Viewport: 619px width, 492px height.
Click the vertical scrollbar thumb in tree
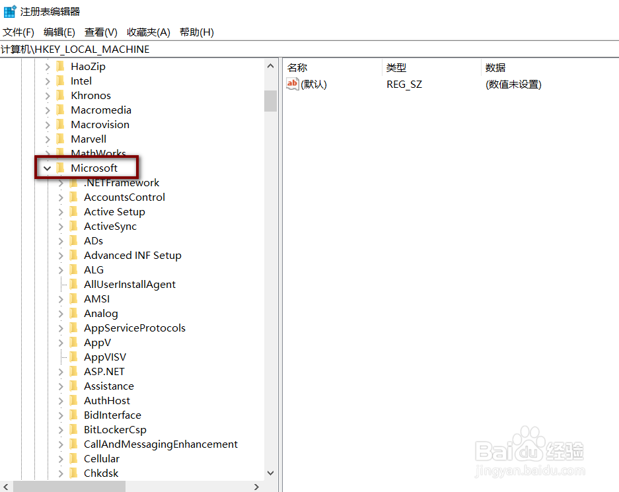tap(270, 101)
